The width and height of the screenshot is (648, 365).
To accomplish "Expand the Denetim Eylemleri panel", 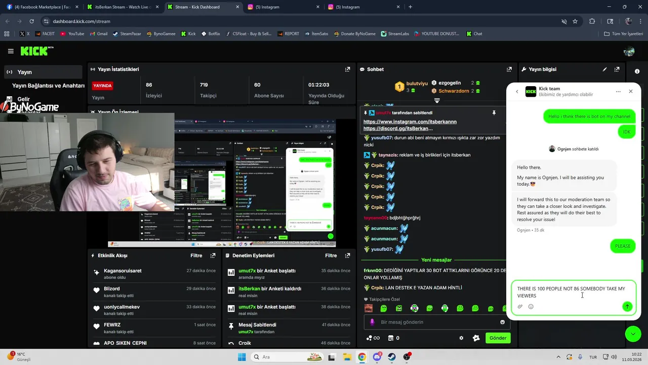I will 347,255.
